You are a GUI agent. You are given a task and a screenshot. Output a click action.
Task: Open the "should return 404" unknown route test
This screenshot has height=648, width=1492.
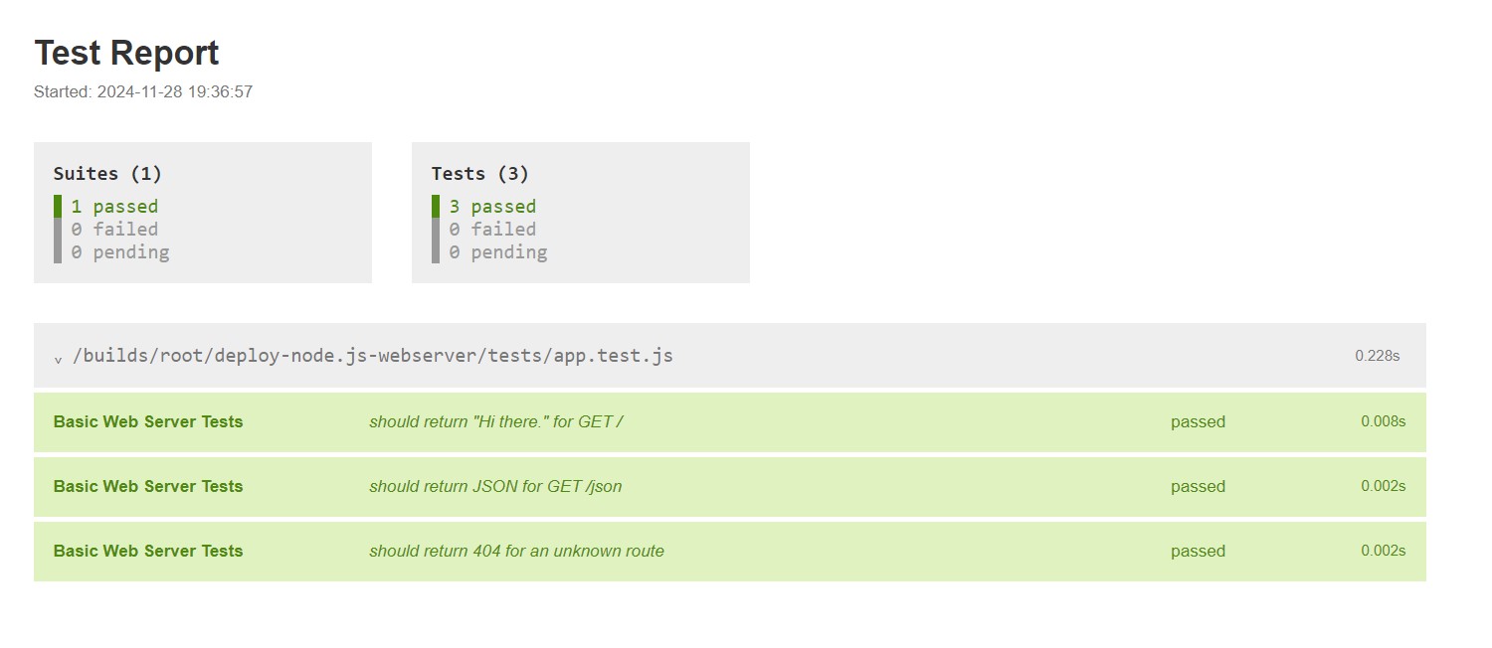coord(516,552)
